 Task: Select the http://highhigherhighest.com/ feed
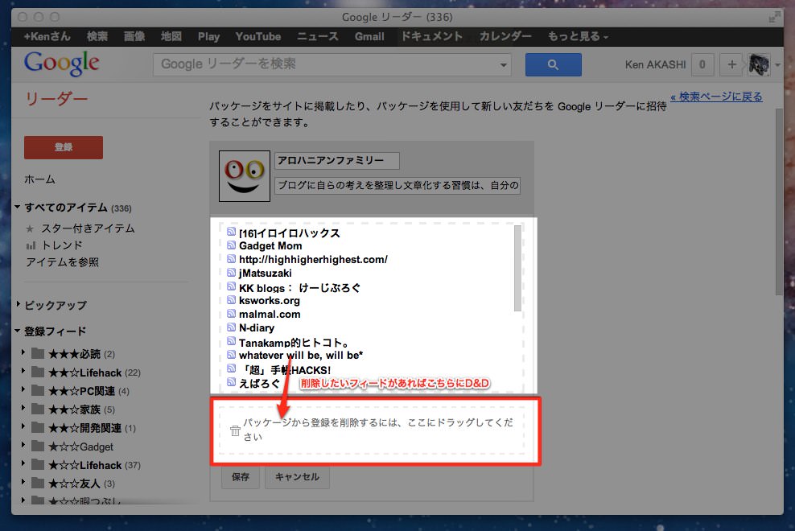pyautogui.click(x=313, y=259)
